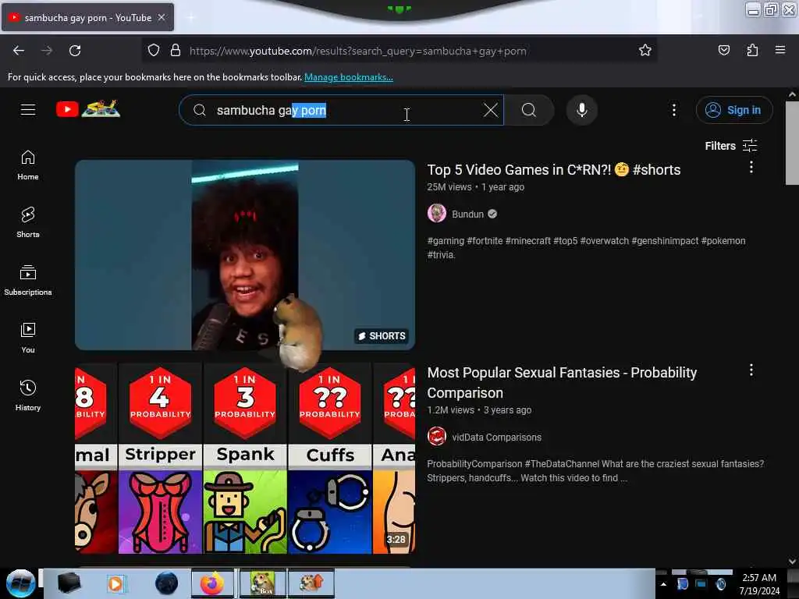The width and height of the screenshot is (799, 599).
Task: Open the Top 5 Video Games title
Action: point(554,169)
